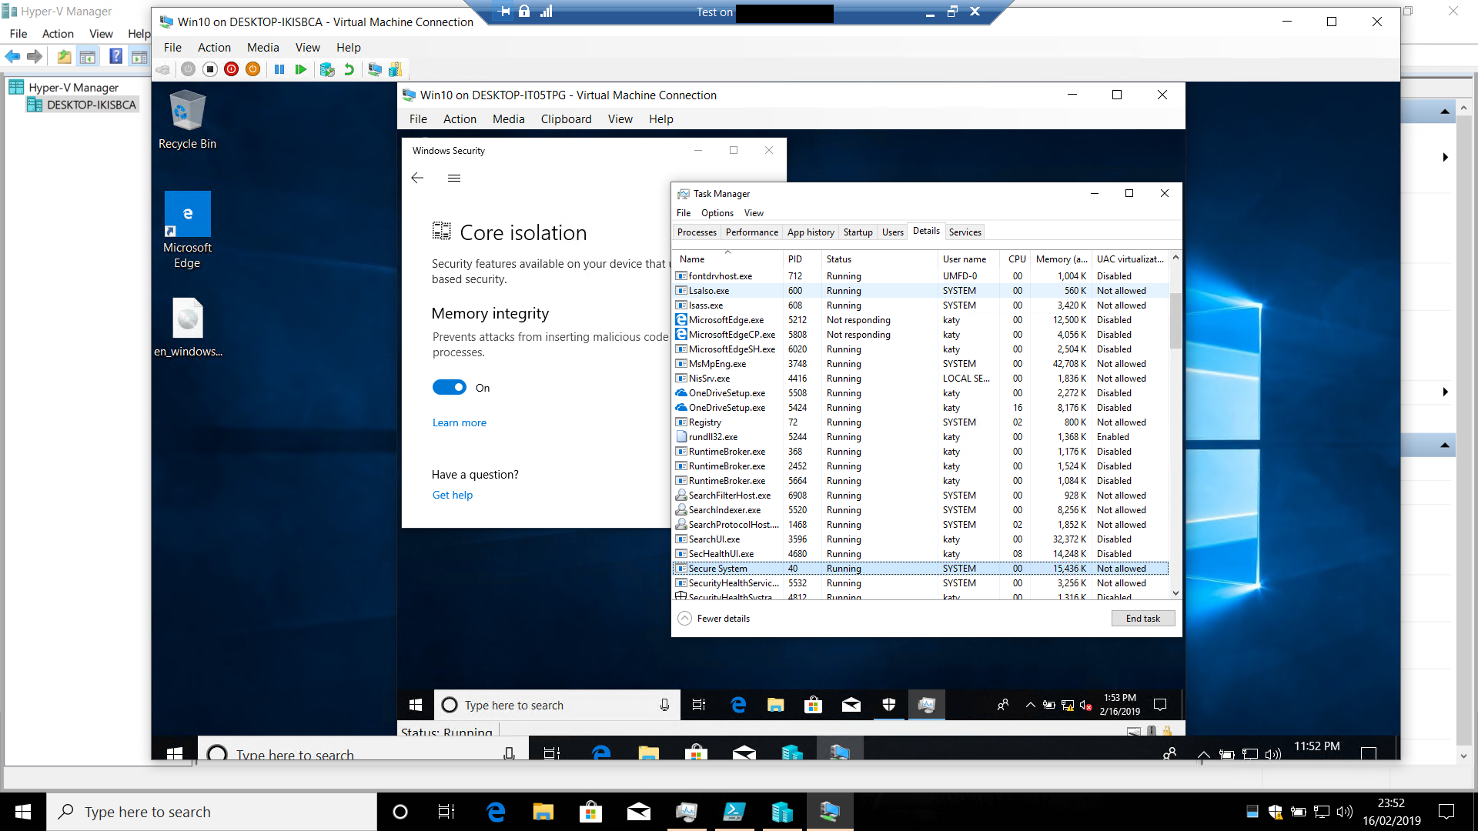The width and height of the screenshot is (1478, 831).
Task: Open Windows Security hamburger menu
Action: 454,179
